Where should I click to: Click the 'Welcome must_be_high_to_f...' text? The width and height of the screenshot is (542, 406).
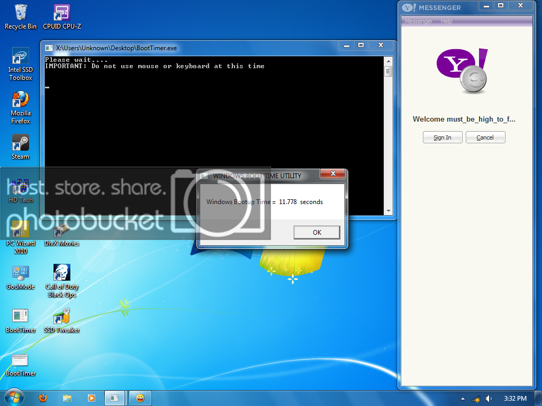464,119
